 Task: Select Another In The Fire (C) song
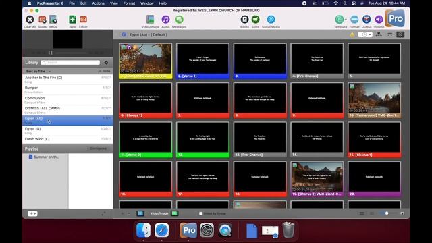point(67,80)
